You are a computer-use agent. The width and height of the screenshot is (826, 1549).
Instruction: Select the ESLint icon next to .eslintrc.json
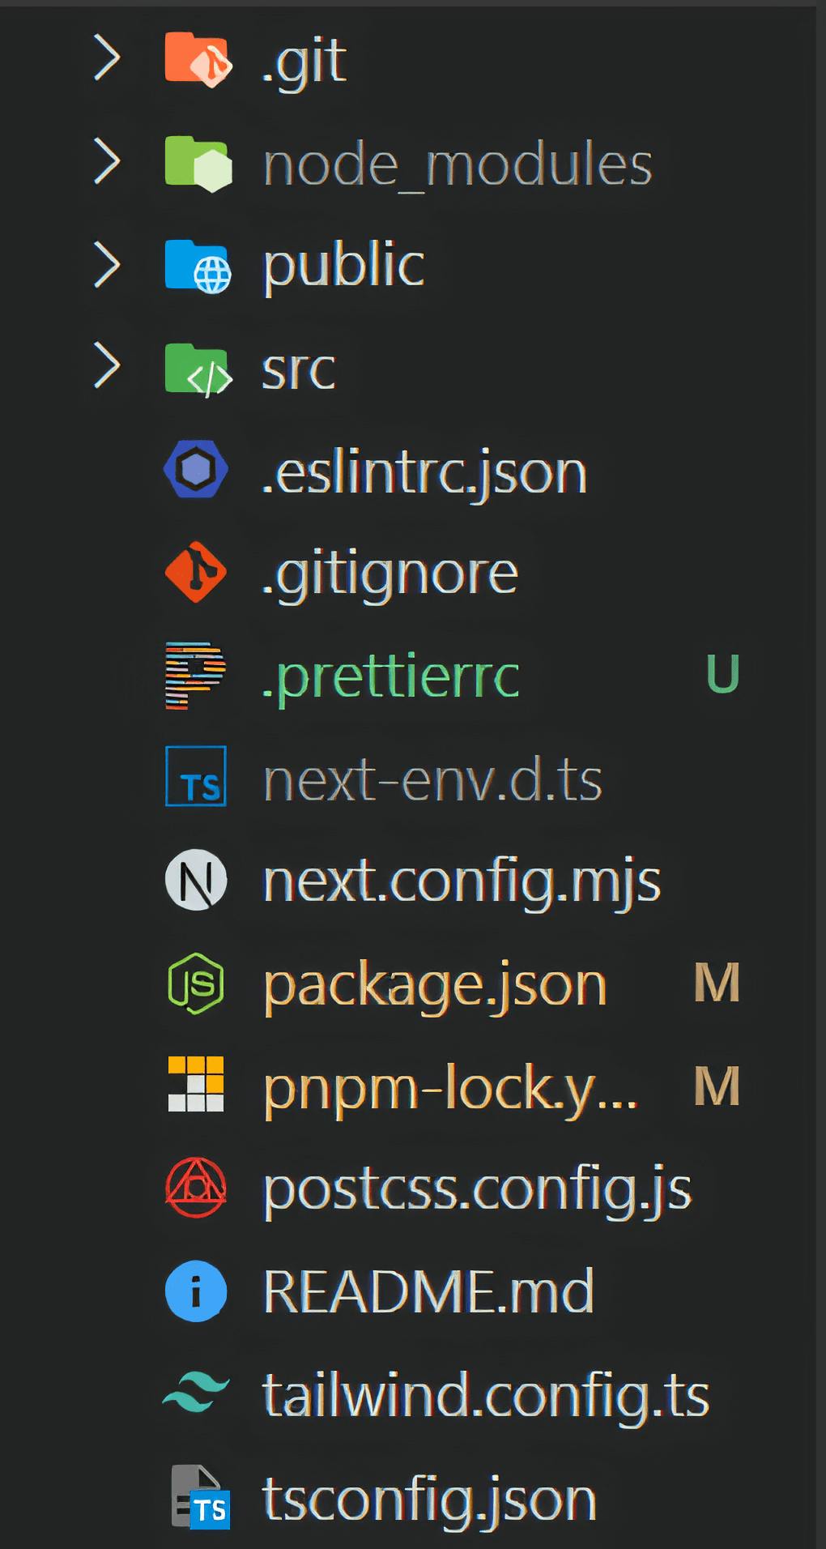[195, 467]
